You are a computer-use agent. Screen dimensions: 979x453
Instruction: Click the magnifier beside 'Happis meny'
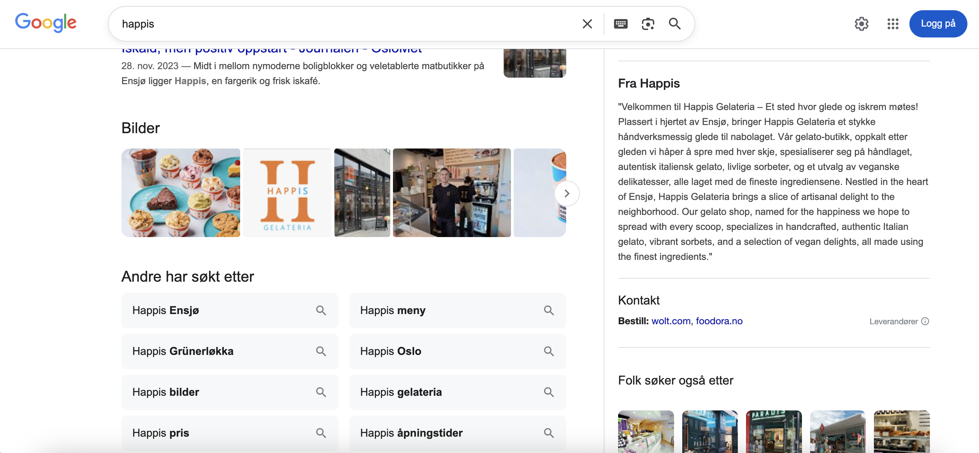[x=549, y=310]
